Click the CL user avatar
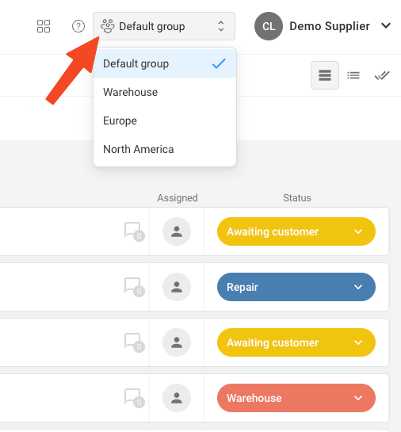 tap(269, 26)
